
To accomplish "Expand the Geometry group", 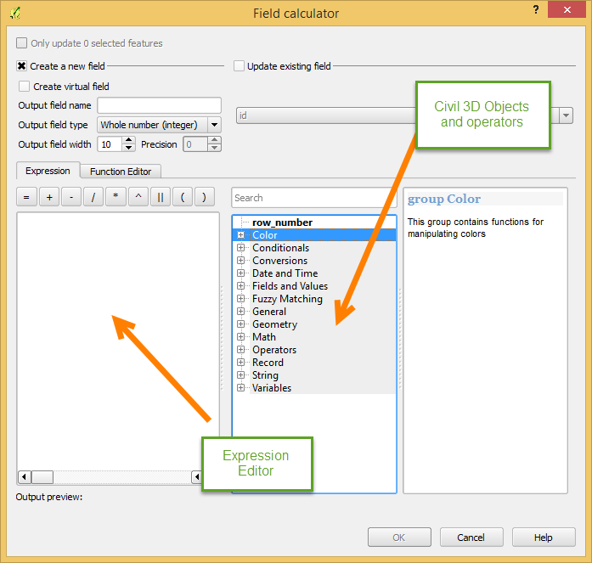I will tap(240, 324).
